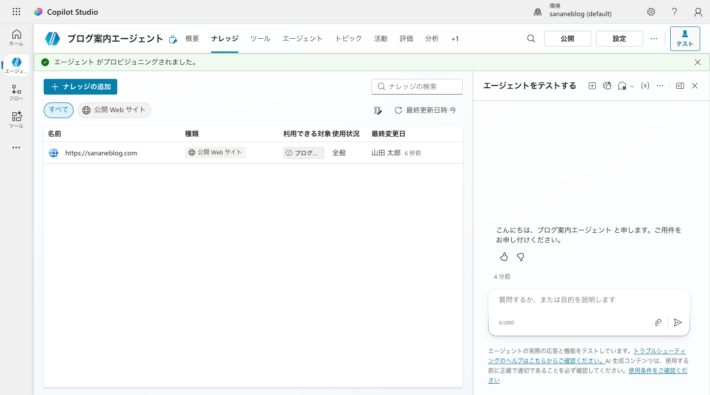Start a new test conversation plus icon
The image size is (710, 395).
(592, 86)
